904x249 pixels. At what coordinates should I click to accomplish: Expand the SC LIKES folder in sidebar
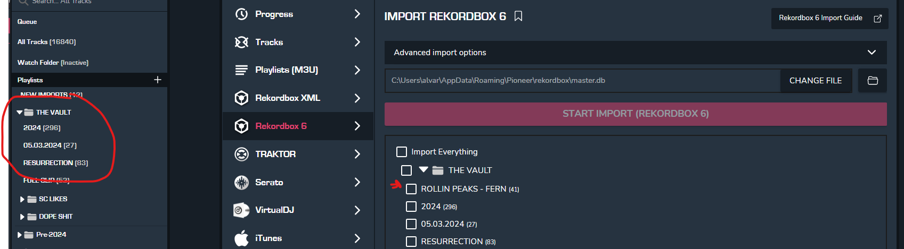point(22,200)
